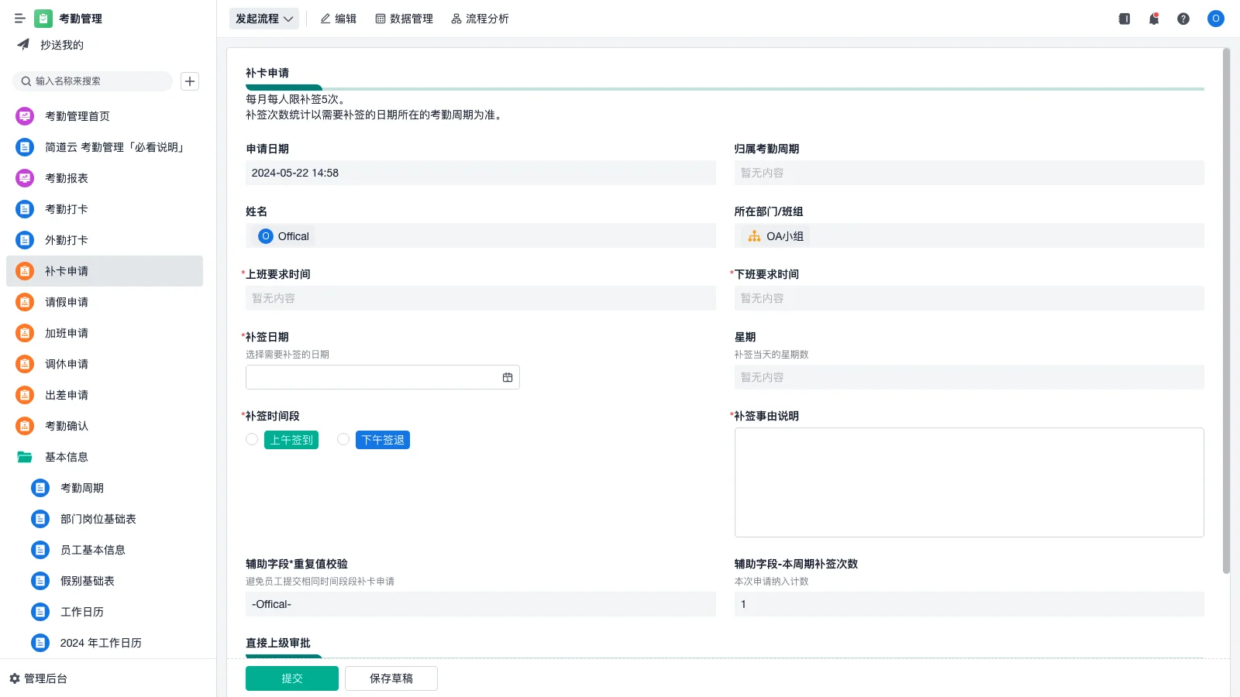This screenshot has width=1240, height=697.
Task: Click the contact book panel icon in top bar
Action: (1123, 19)
